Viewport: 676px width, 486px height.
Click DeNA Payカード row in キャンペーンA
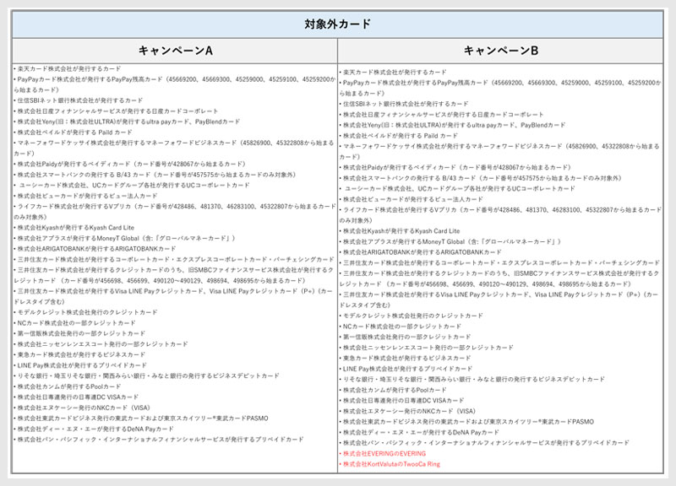point(94,429)
